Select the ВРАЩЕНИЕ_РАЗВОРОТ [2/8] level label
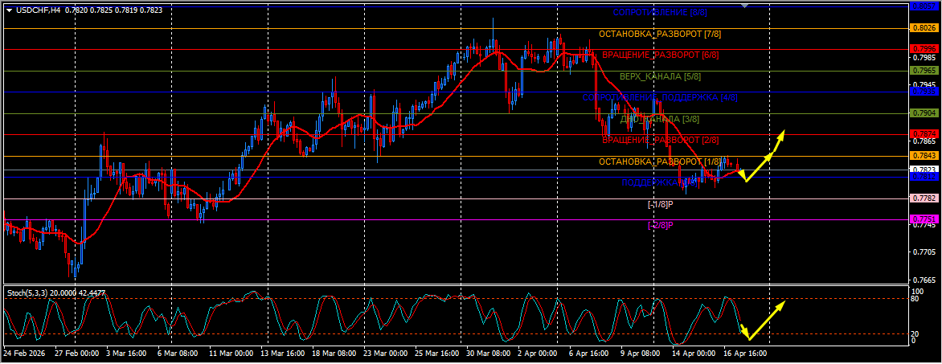 [x=660, y=140]
